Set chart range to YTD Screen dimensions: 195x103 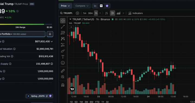(97, 102)
